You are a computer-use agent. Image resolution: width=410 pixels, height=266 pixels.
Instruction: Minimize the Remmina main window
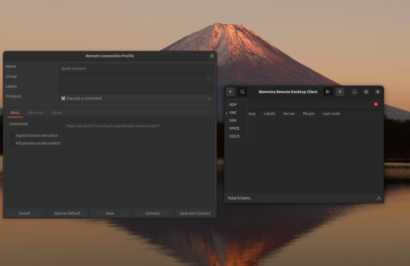[x=355, y=92]
